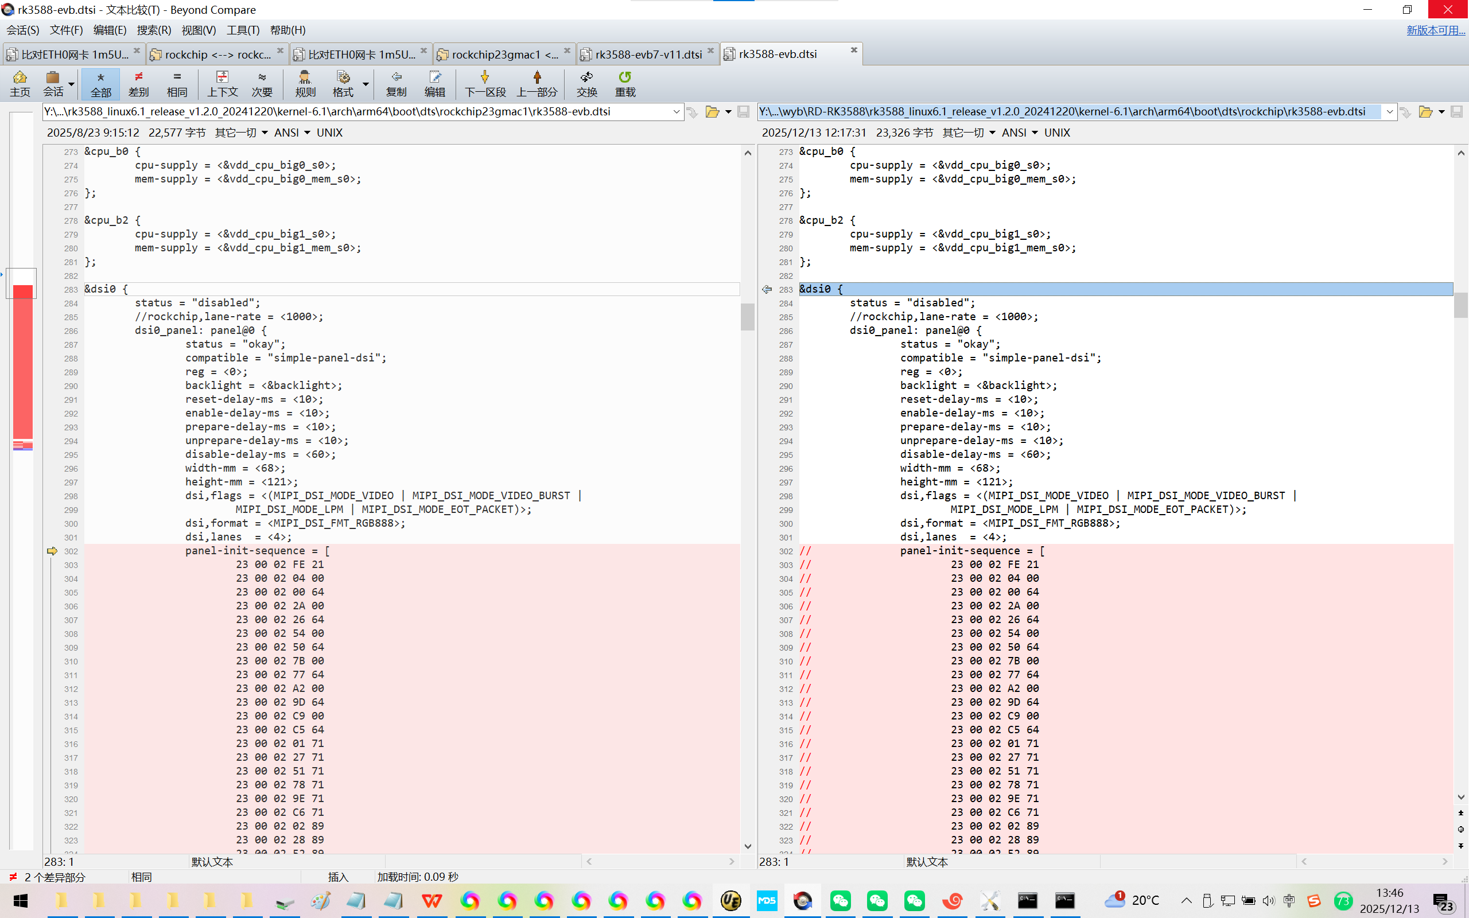Click the 新版本可用 update link
The height and width of the screenshot is (918, 1469).
pos(1435,30)
